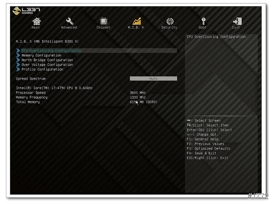Open the Advanced wrench icon
The width and height of the screenshot is (272, 204).
point(69,21)
